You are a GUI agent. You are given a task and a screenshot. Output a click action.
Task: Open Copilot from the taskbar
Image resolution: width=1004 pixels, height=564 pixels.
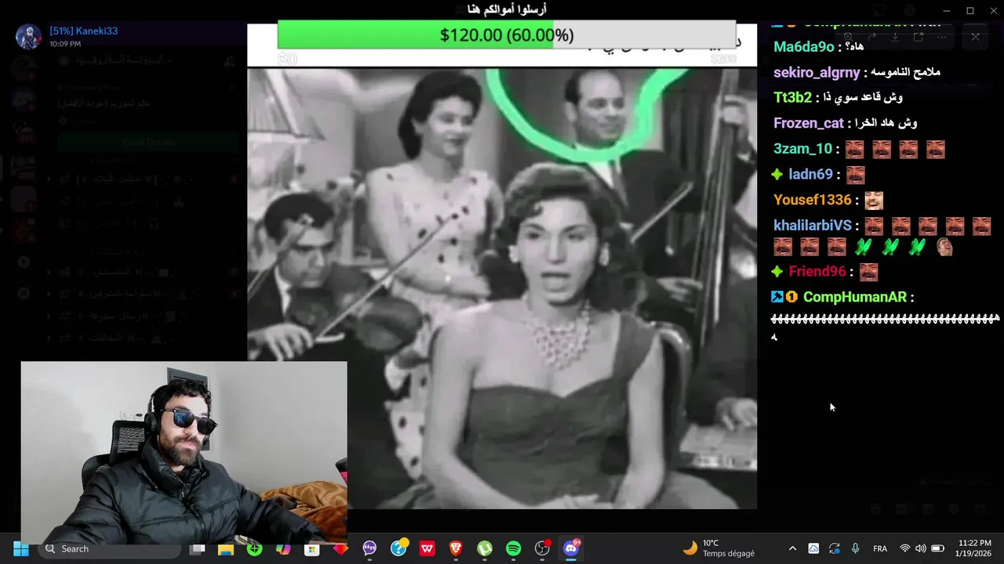tap(283, 549)
